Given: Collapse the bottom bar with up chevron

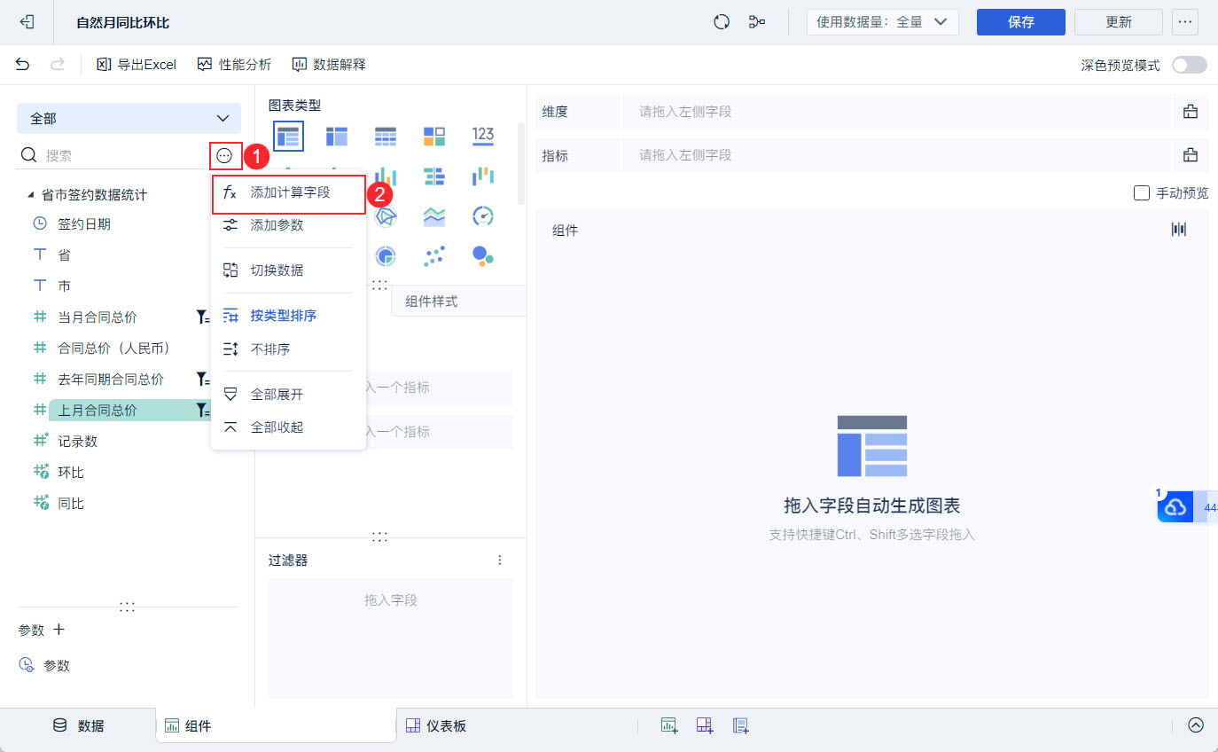Looking at the screenshot, I should 1196,725.
